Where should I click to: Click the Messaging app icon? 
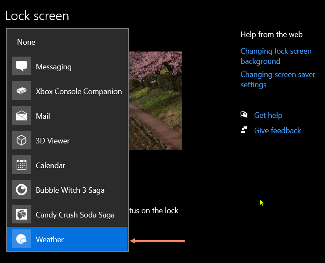point(21,66)
